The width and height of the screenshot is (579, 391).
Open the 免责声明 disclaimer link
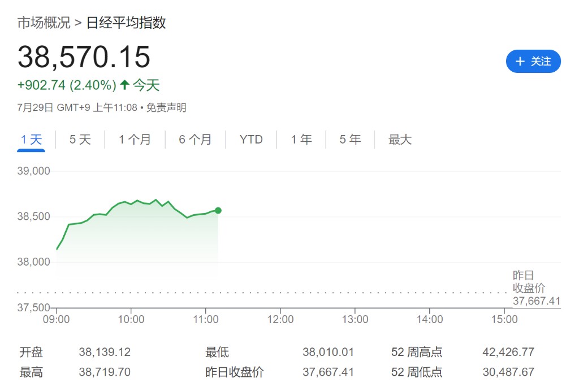click(x=166, y=107)
